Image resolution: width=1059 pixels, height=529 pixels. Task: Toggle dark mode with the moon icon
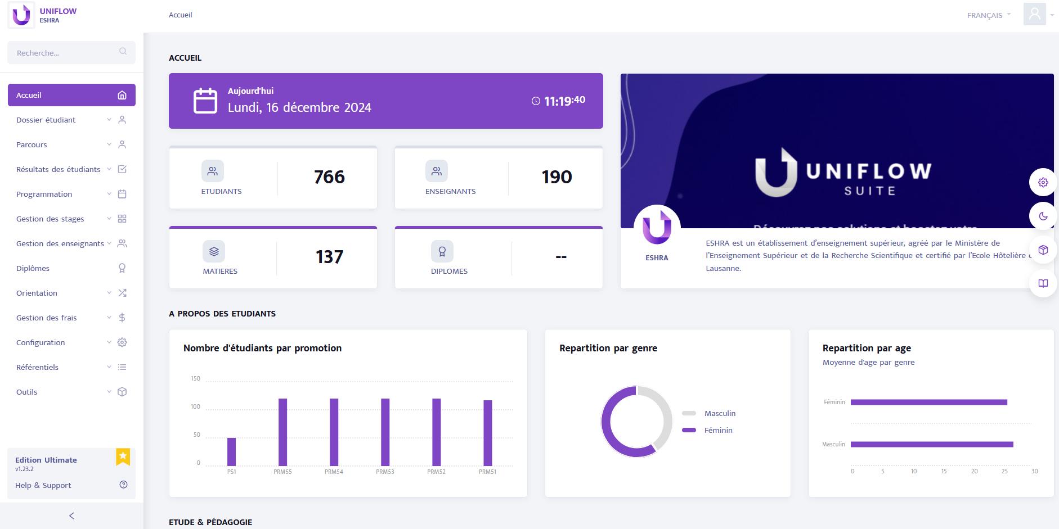tap(1043, 216)
